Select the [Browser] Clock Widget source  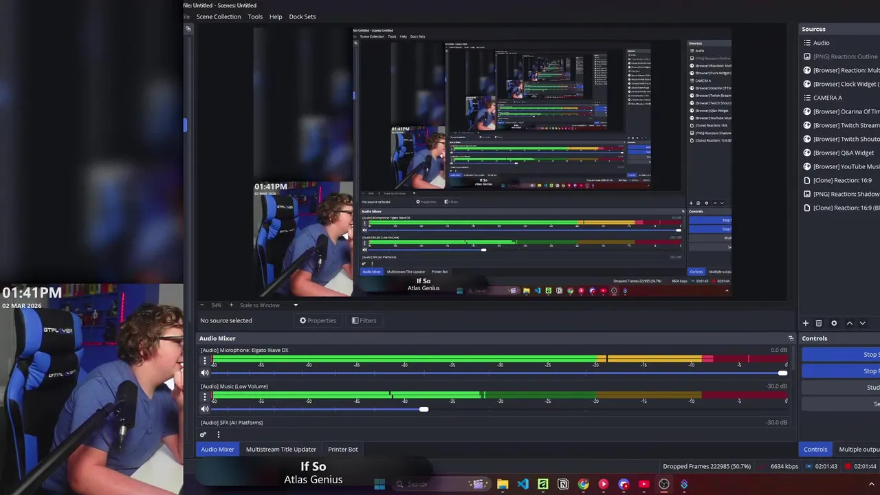[x=841, y=84]
